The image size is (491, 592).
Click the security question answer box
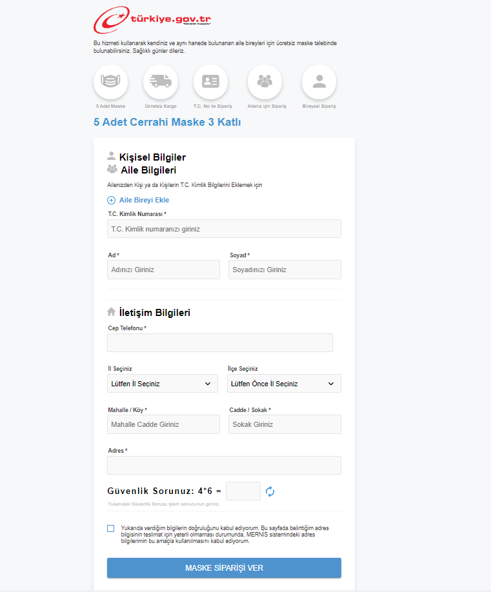point(243,491)
